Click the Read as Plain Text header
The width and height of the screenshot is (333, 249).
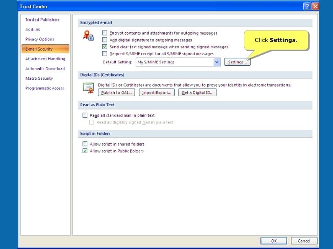195,105
